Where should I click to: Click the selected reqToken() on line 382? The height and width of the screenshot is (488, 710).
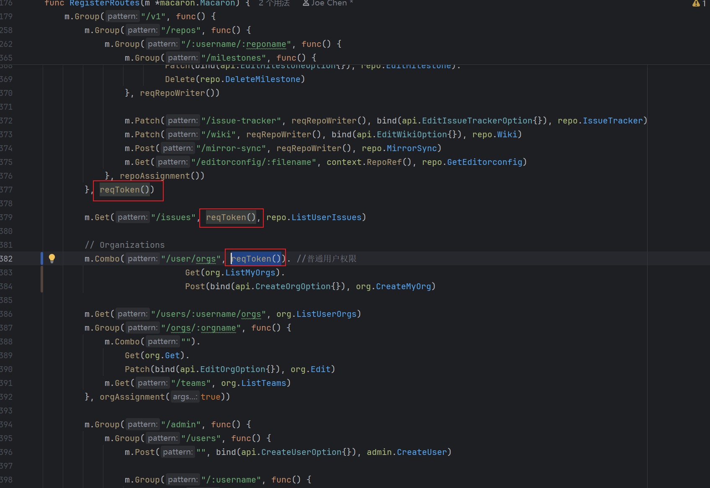click(256, 259)
